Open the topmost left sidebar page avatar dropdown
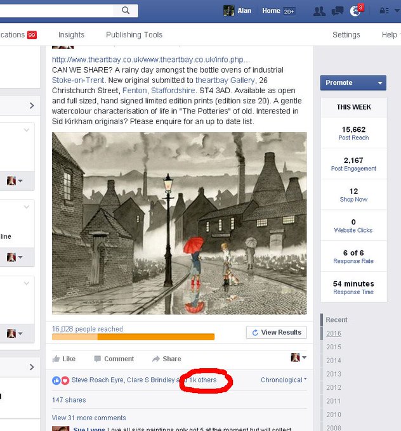 (x=15, y=181)
